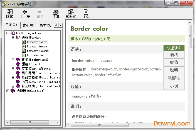The height and width of the screenshot is (130, 195).
Task: Click the tree pane scroll-left arrow
Action: coord(8,122)
